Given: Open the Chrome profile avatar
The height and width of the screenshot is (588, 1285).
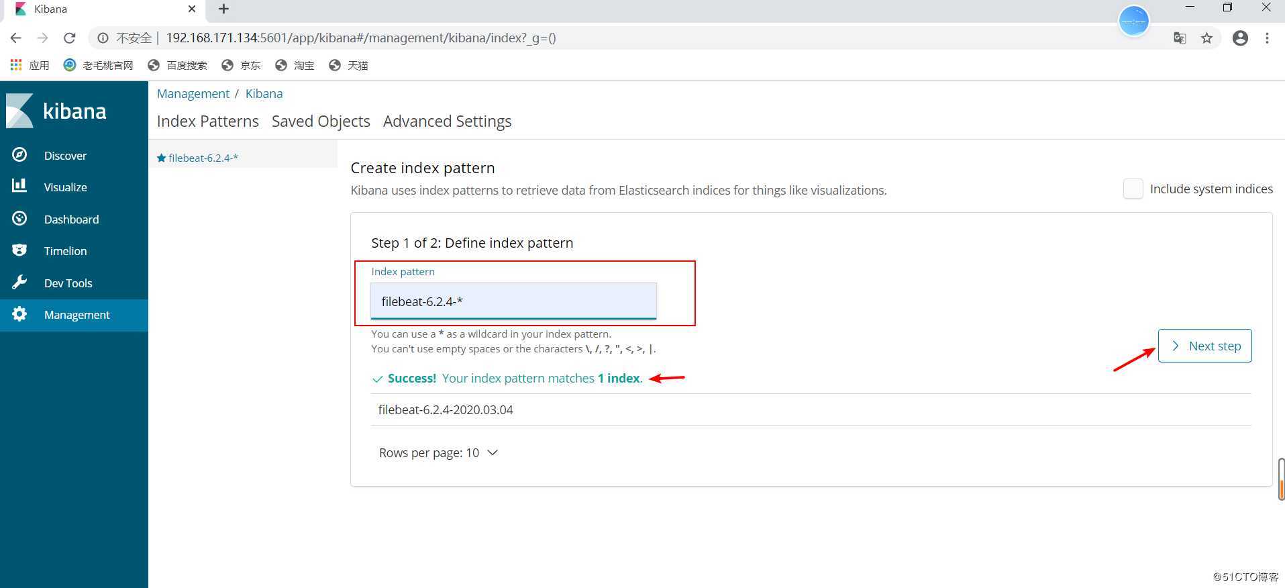Looking at the screenshot, I should (x=1240, y=38).
